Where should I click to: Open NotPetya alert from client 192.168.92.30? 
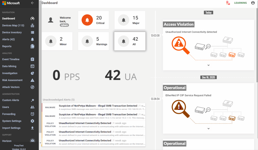point(94,107)
